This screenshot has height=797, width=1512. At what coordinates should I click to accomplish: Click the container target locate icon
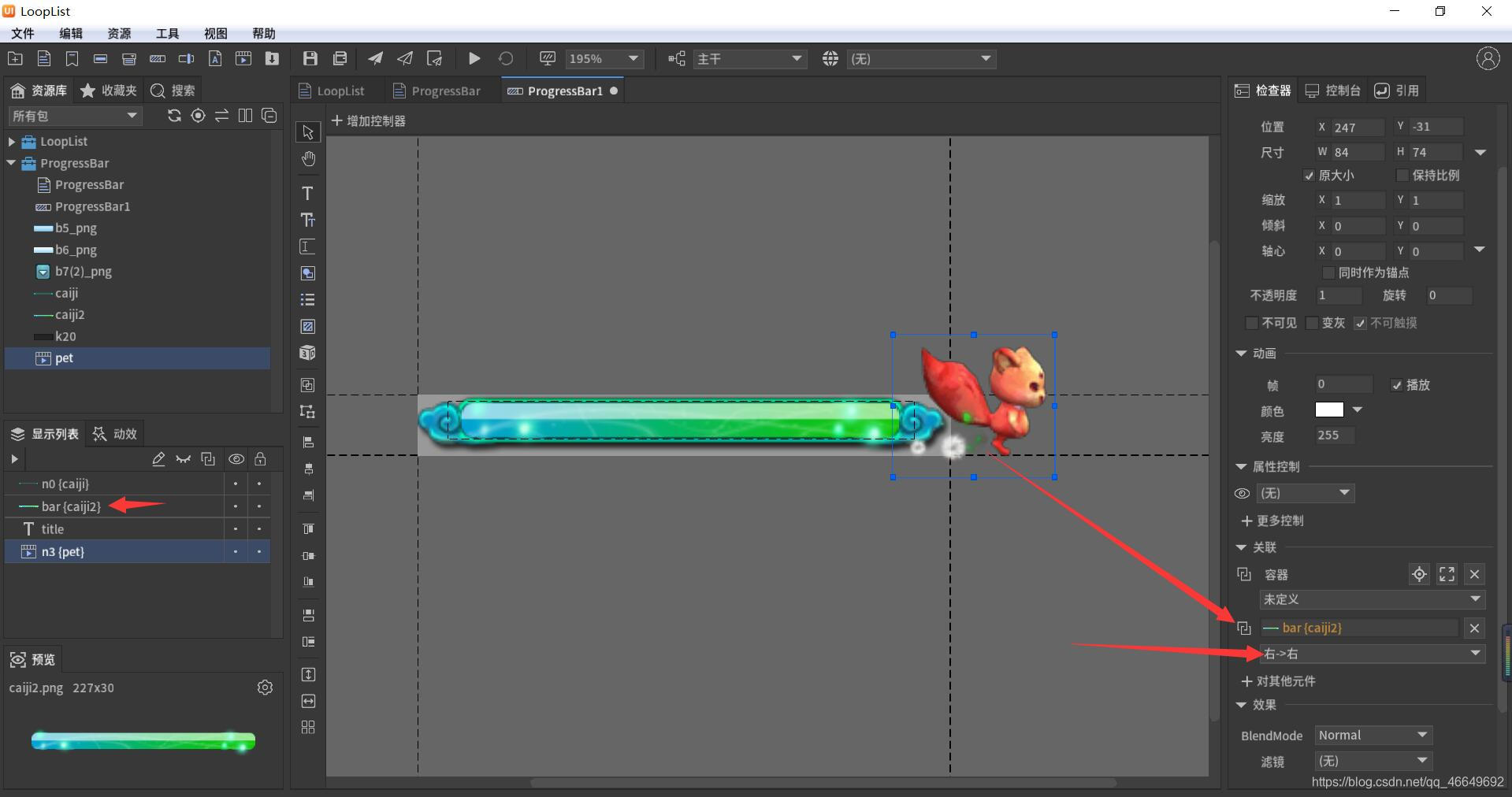(x=1419, y=574)
